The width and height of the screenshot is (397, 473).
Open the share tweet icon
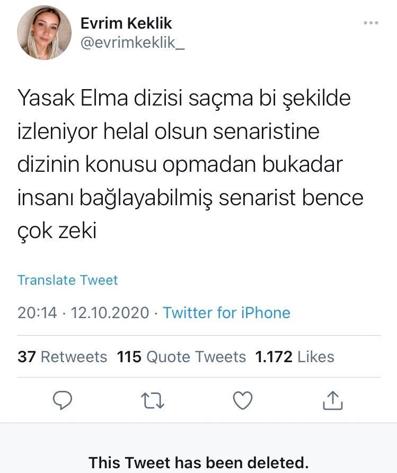pos(333,400)
